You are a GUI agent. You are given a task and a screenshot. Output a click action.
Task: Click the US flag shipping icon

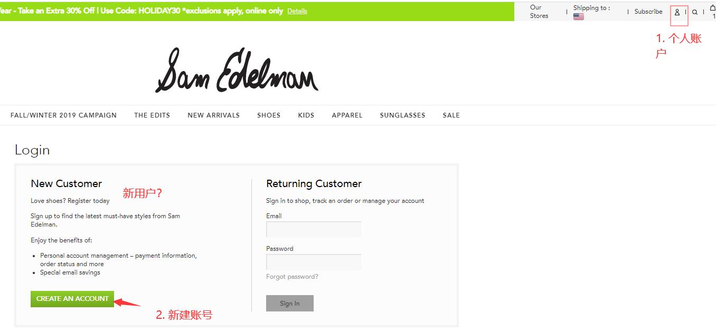click(579, 16)
